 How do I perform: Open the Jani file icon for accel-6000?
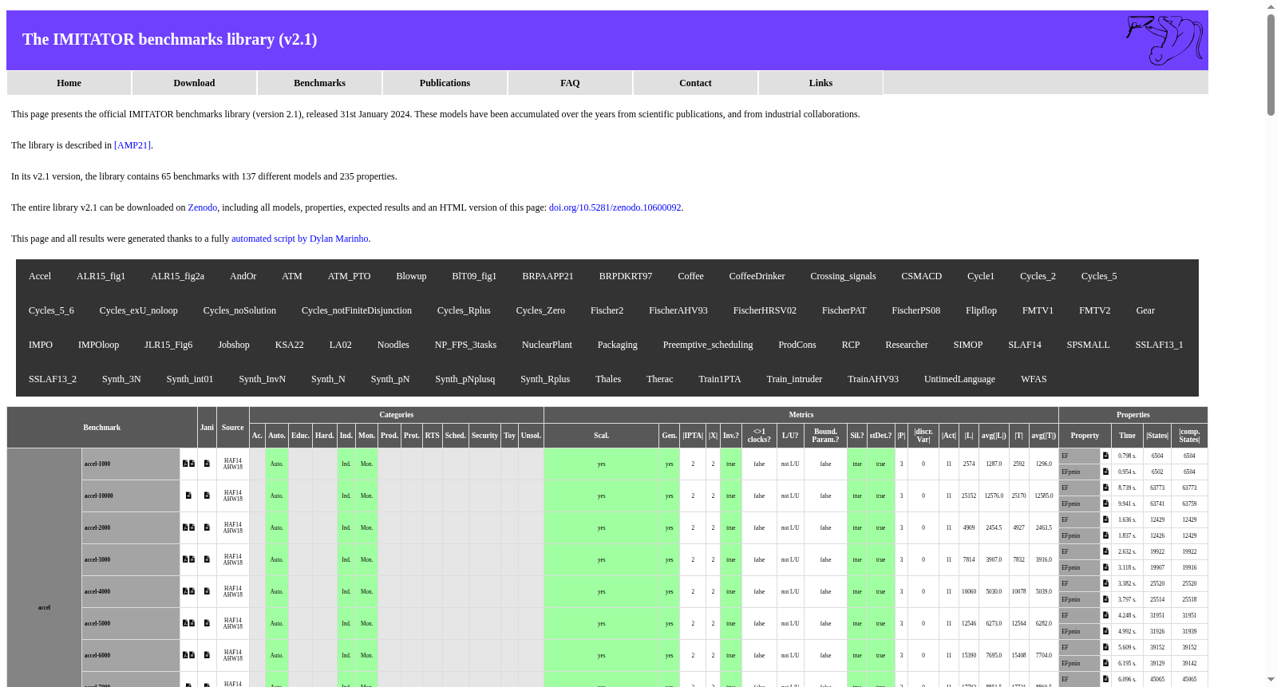[207, 655]
